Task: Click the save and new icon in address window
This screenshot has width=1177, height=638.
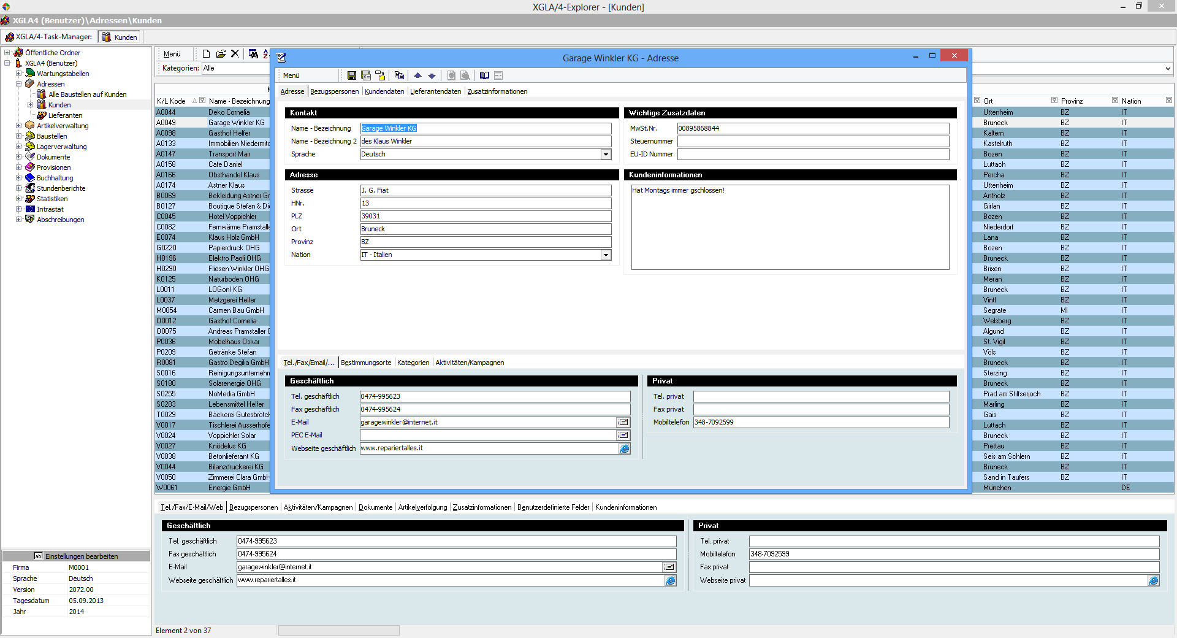Action: click(366, 75)
